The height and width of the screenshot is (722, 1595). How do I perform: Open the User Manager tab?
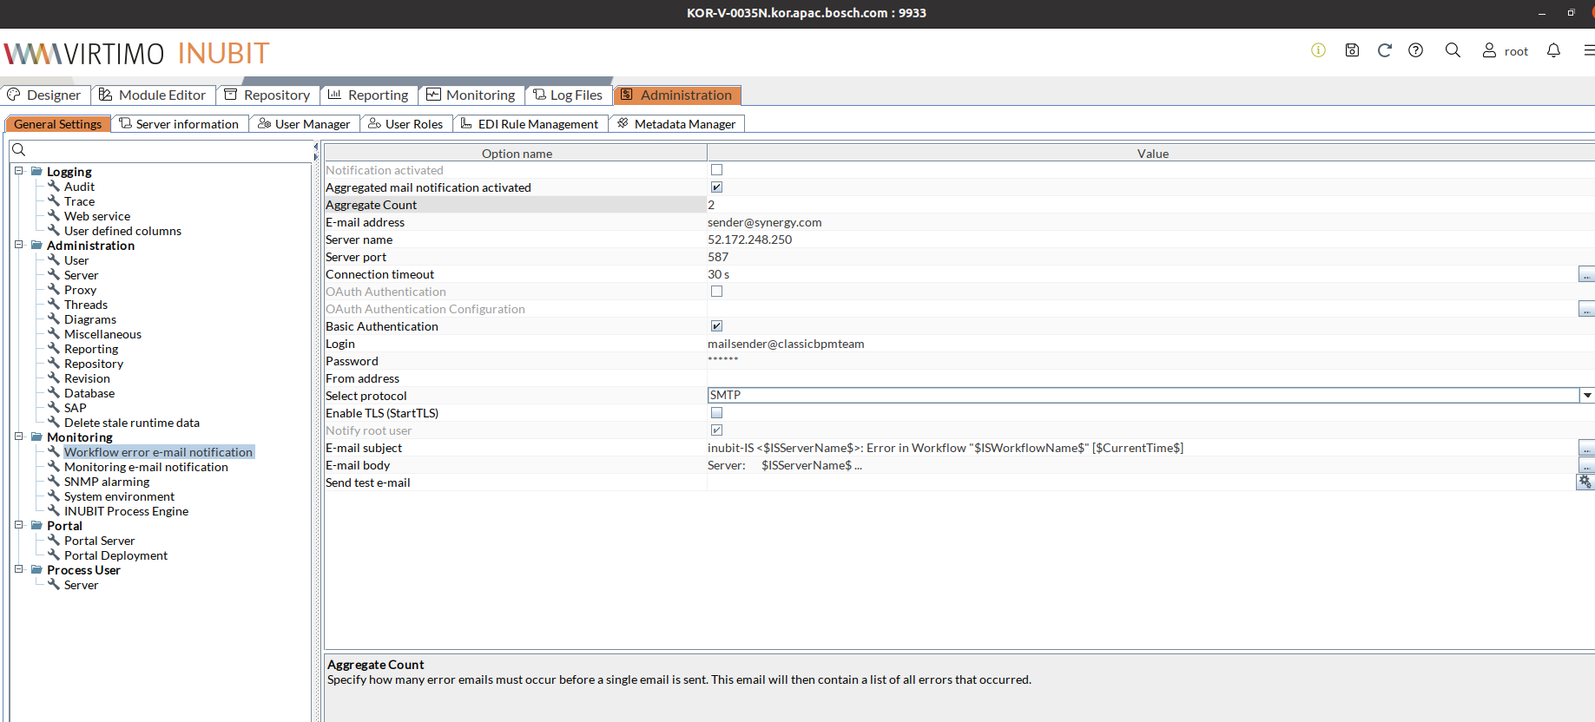[x=304, y=124]
